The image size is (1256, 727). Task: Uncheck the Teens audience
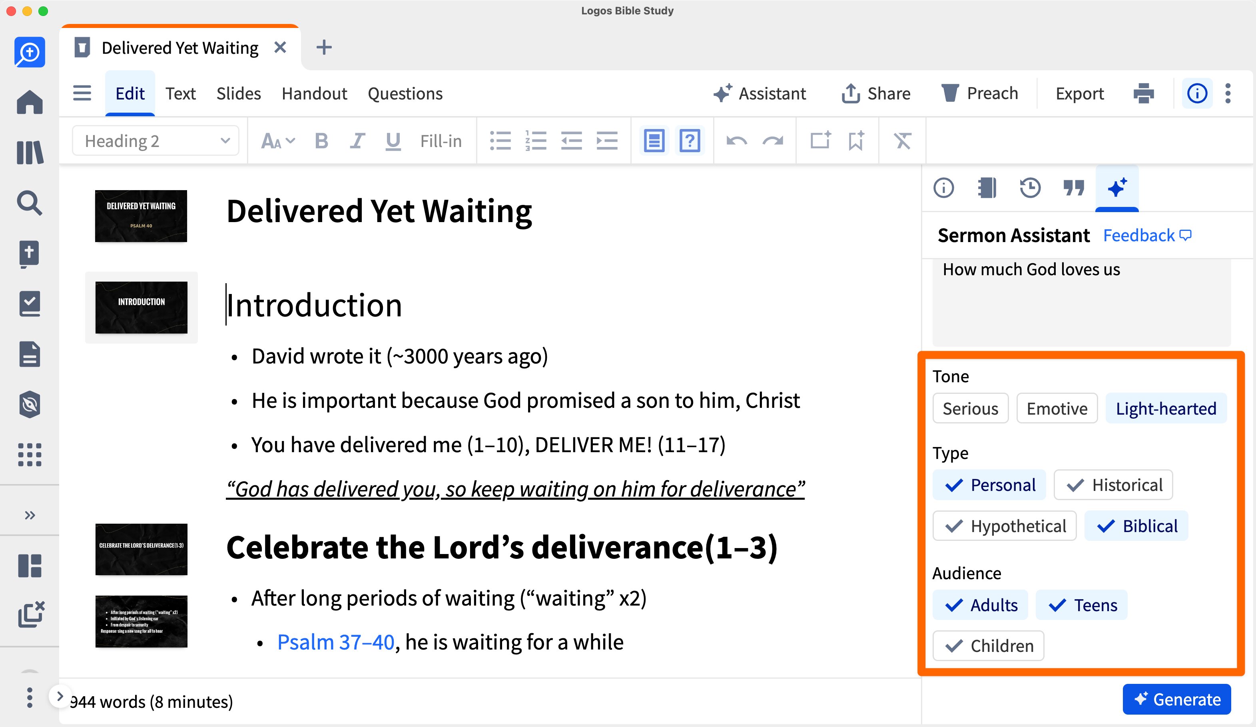1082,604
